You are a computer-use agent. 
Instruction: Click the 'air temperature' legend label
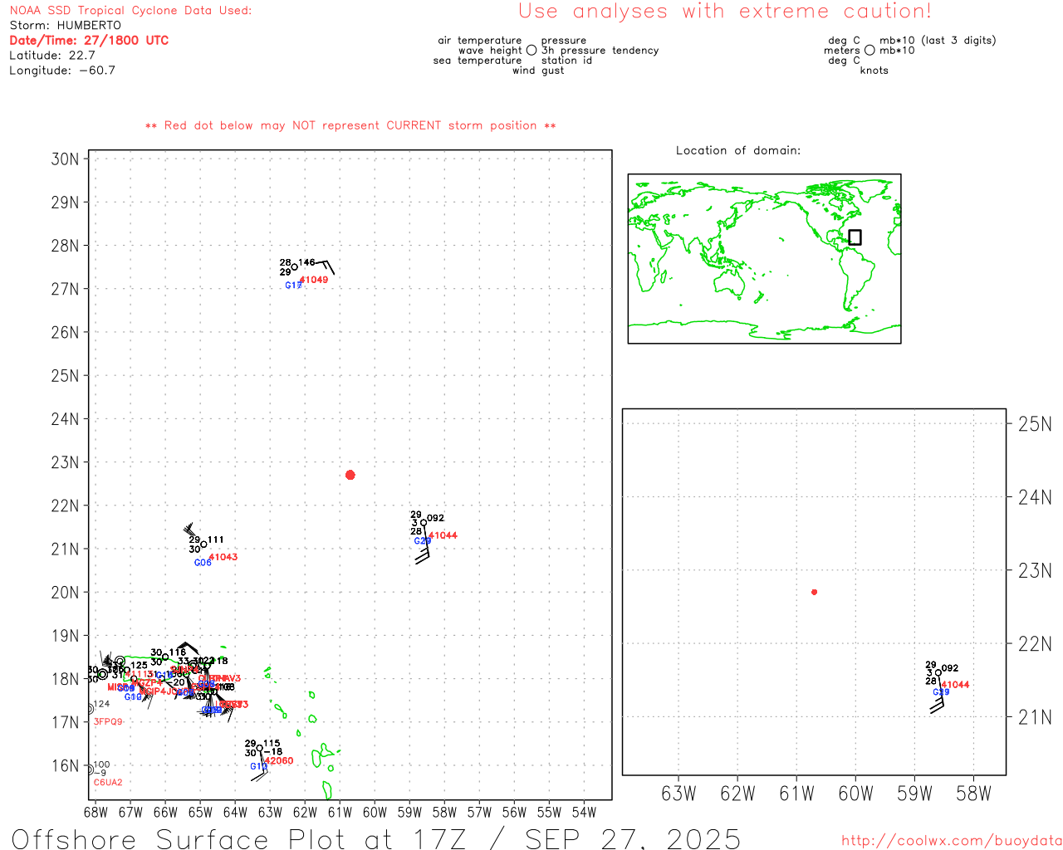[x=480, y=40]
